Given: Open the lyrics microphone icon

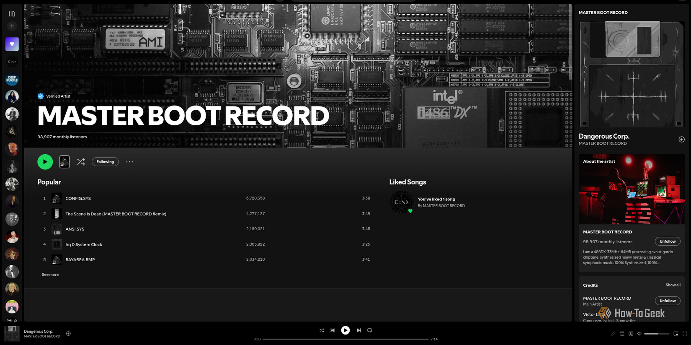Looking at the screenshot, I should point(613,334).
